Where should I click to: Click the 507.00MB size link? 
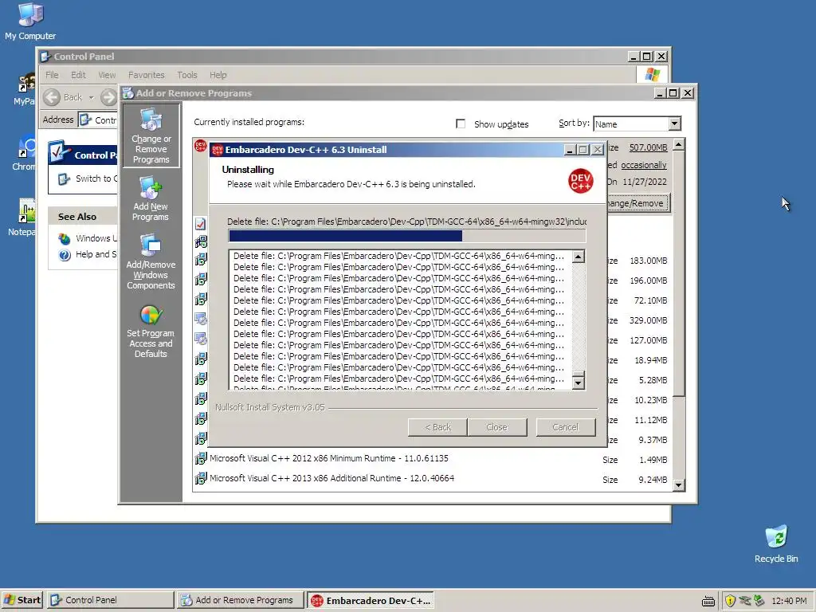pos(648,147)
